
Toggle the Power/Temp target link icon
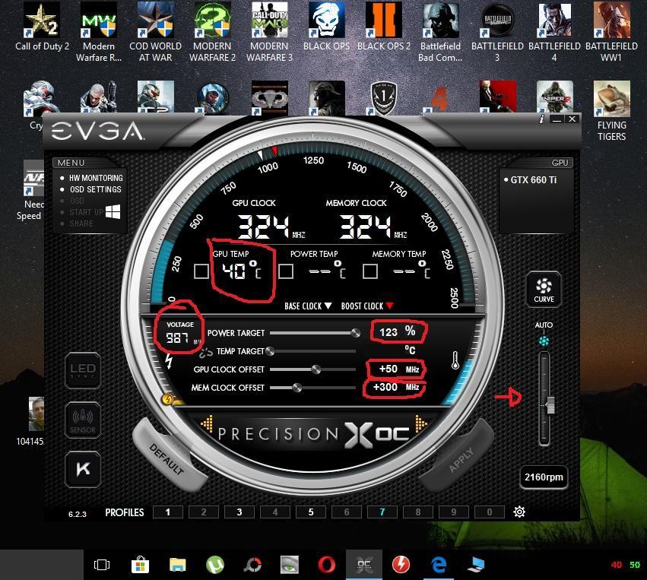pyautogui.click(x=205, y=352)
